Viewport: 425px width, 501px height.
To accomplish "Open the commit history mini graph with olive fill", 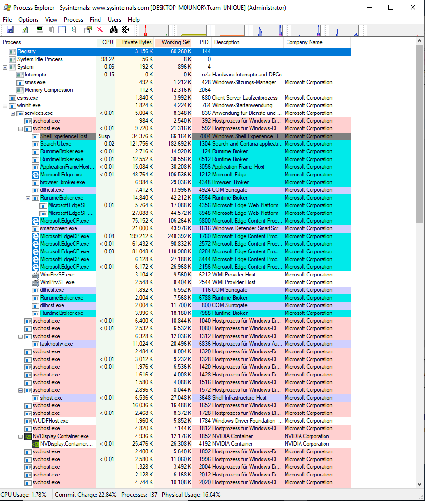I will click(x=192, y=30).
